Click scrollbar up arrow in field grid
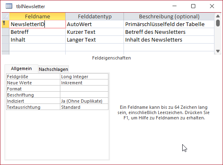Viewport: 223px width, 165px height. tap(218, 16)
